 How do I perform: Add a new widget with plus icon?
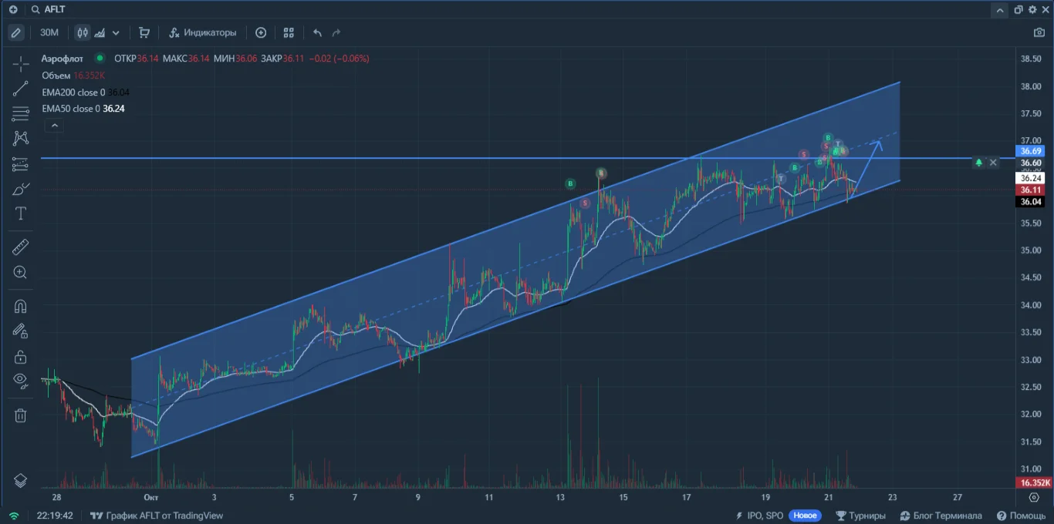pos(13,9)
